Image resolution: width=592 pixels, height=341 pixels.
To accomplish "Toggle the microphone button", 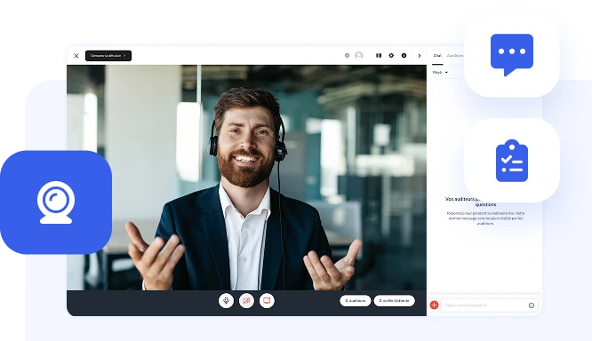I will (x=226, y=301).
